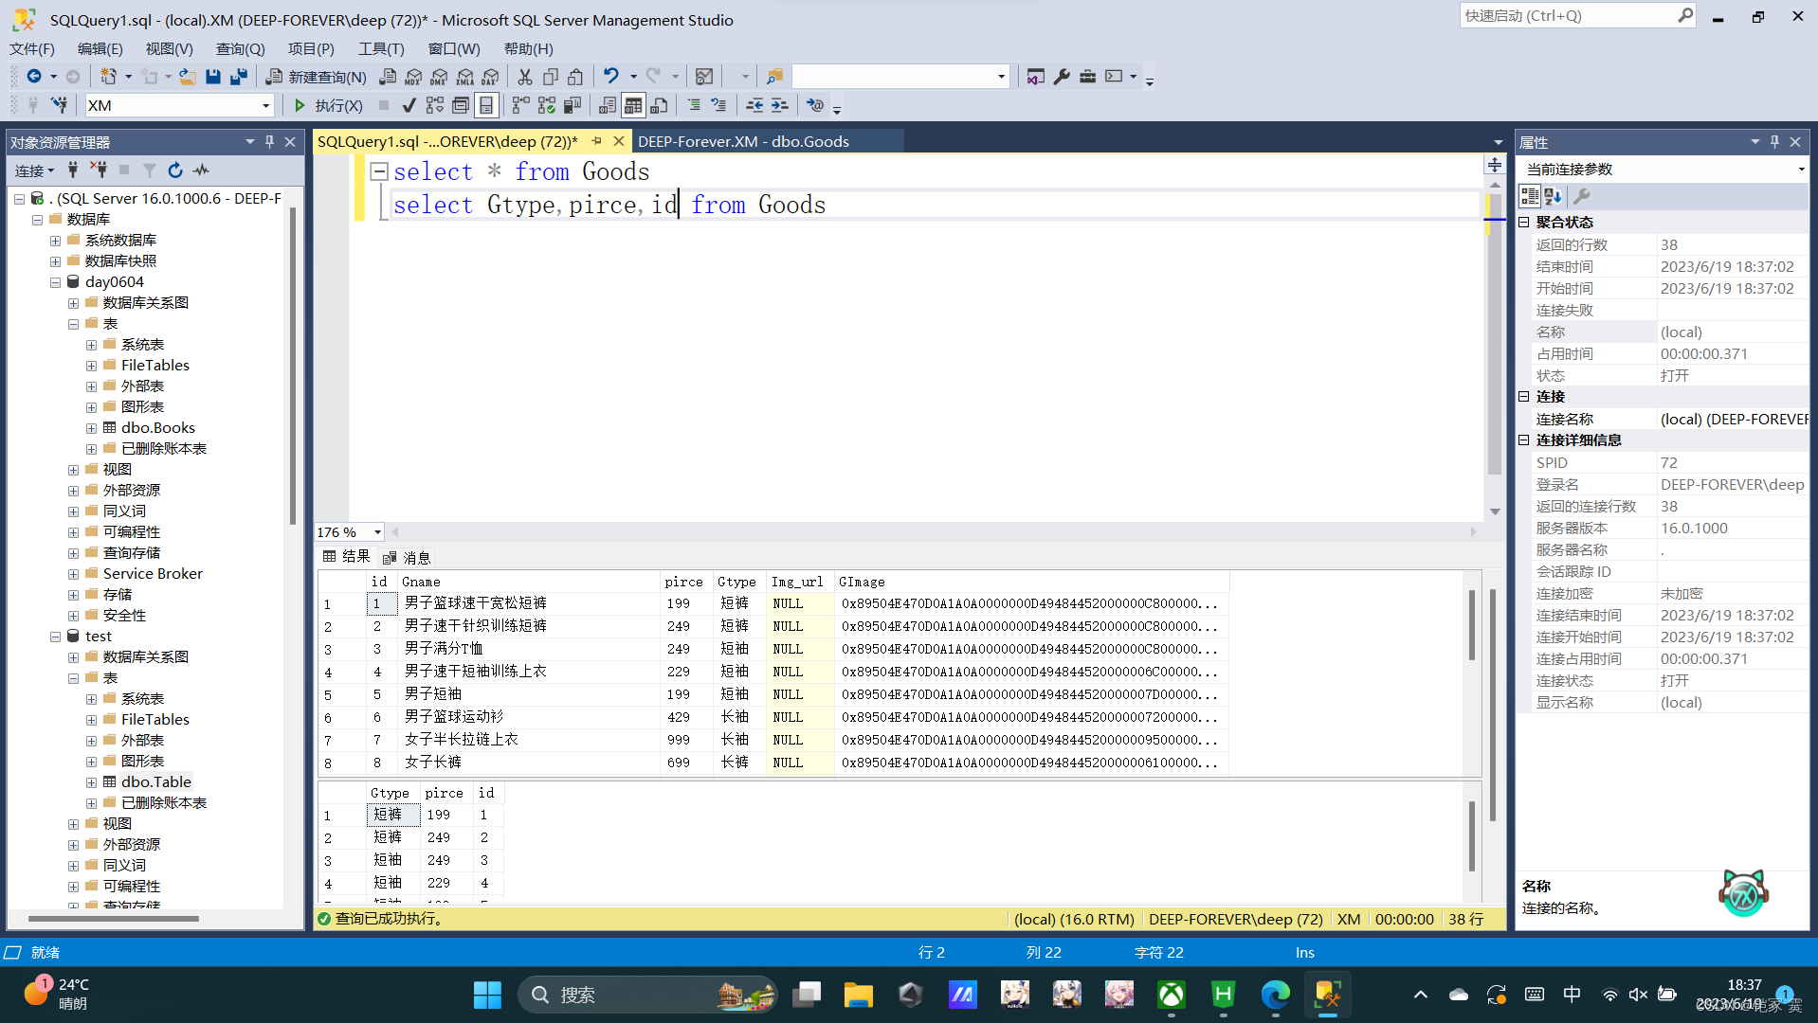Click the Filter icon in Object Explorer toolbar
The width and height of the screenshot is (1818, 1023).
(150, 170)
